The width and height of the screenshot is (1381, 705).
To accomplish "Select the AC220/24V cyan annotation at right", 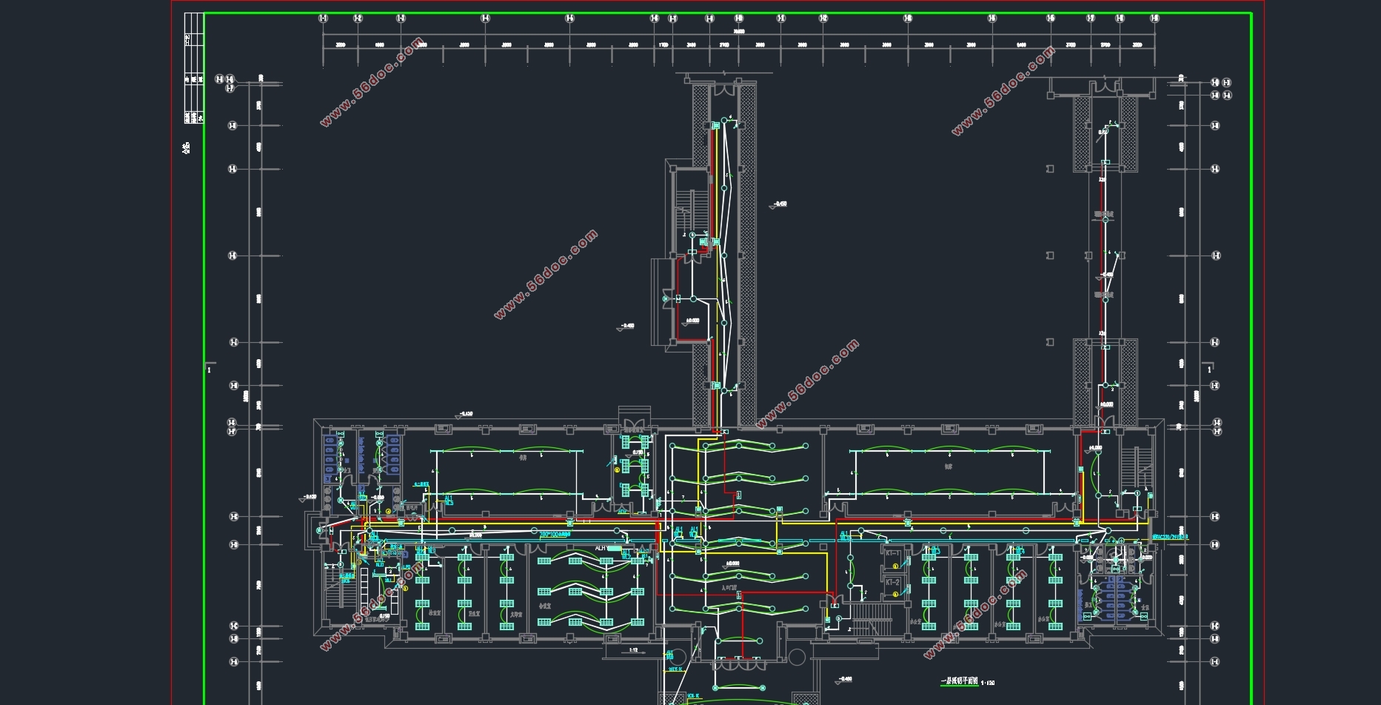I will (x=1171, y=537).
